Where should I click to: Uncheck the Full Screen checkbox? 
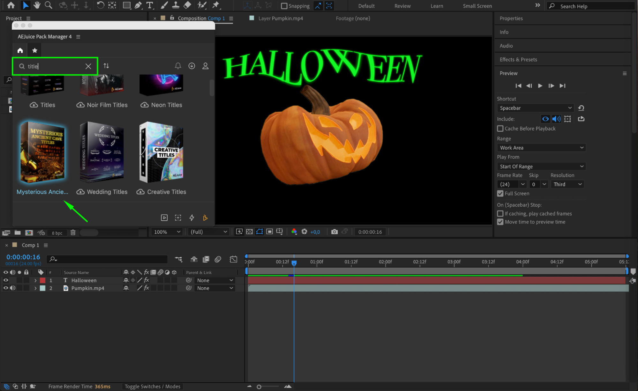click(x=500, y=194)
